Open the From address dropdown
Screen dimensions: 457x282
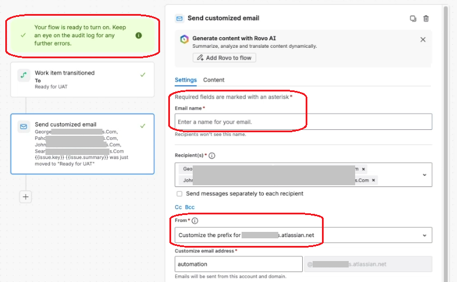point(303,235)
